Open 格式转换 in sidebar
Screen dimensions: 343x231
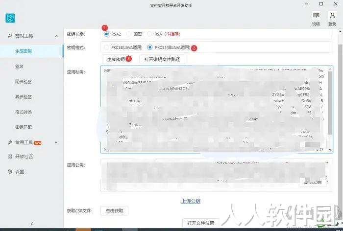tap(24, 112)
